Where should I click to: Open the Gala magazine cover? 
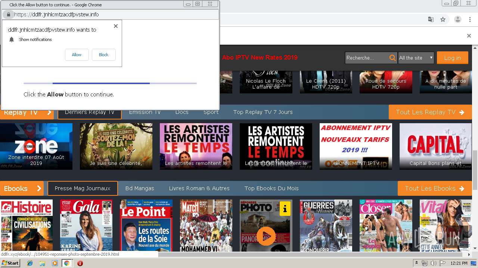[86, 226]
